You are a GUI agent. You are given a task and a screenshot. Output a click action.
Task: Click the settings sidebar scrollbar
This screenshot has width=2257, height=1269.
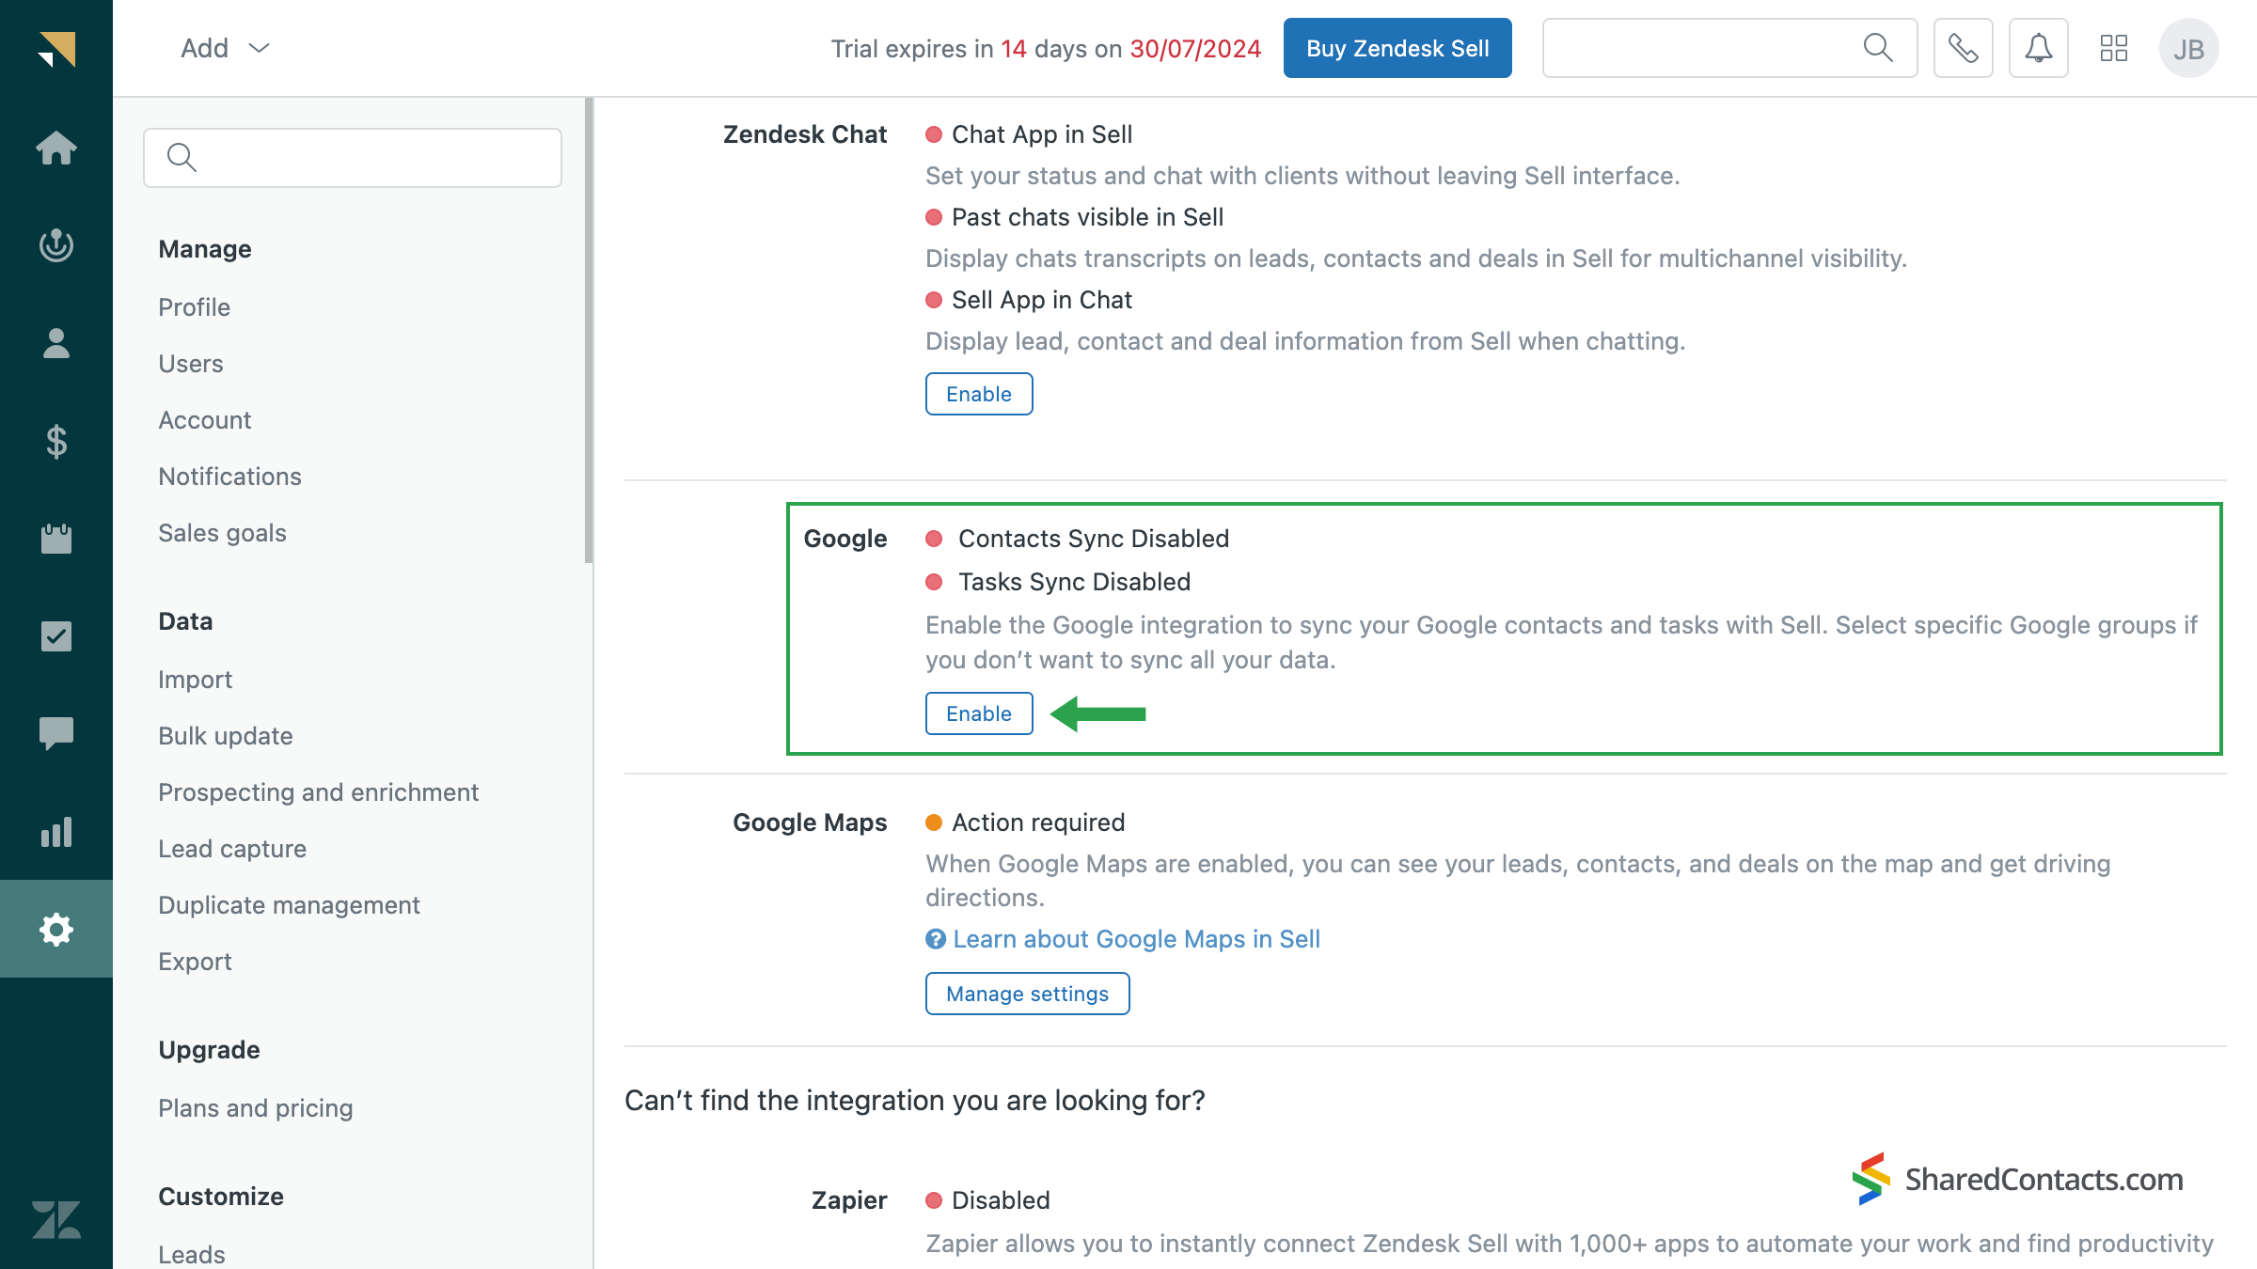(589, 331)
